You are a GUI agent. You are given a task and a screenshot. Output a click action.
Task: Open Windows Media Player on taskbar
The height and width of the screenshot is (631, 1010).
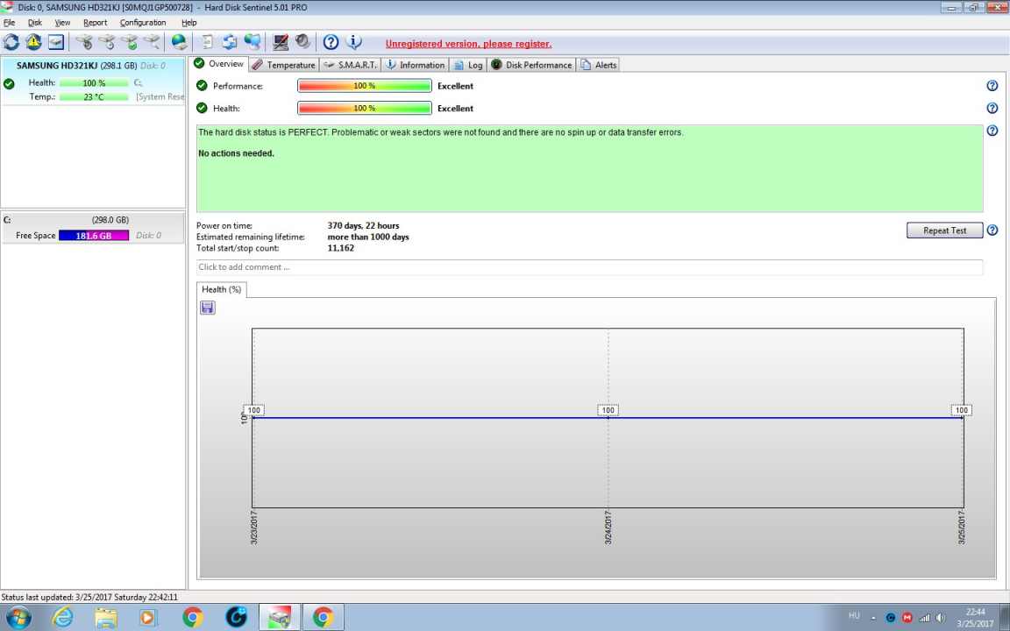pyautogui.click(x=147, y=618)
